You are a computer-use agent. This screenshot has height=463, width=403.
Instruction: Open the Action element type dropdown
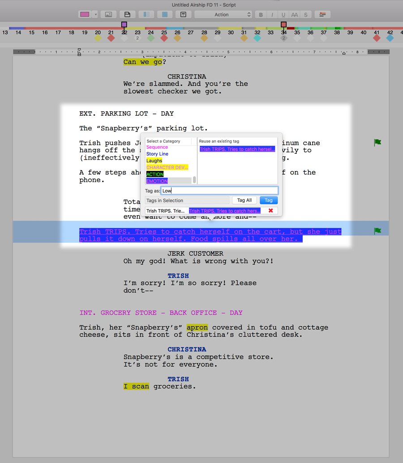[223, 14]
